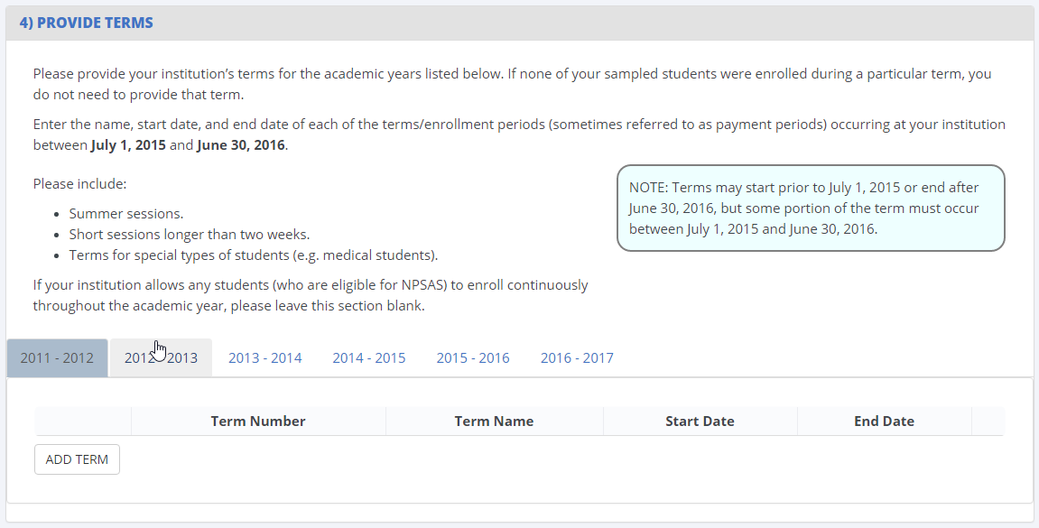Click the End Date column header
Viewport: 1039px width, 528px height.
coord(884,421)
